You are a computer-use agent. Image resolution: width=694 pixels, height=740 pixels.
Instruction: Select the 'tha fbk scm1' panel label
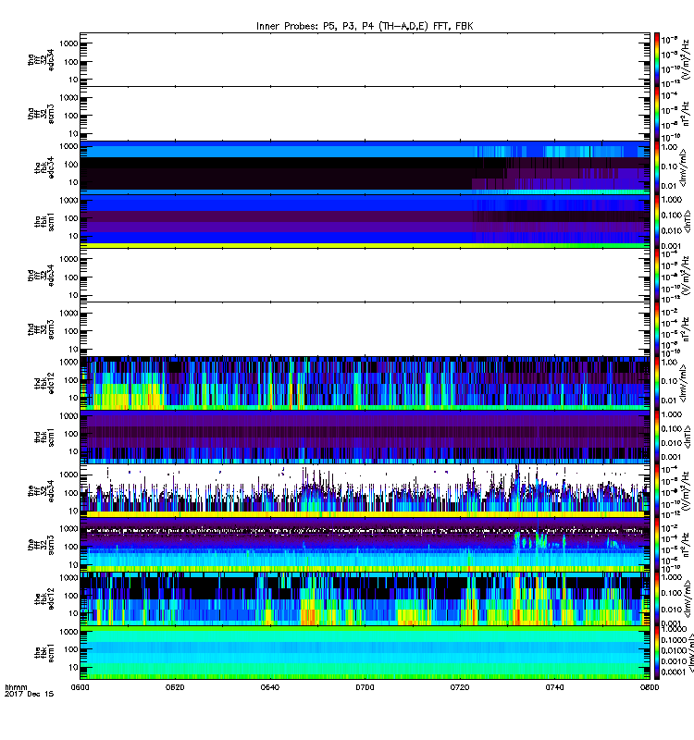(x=44, y=222)
